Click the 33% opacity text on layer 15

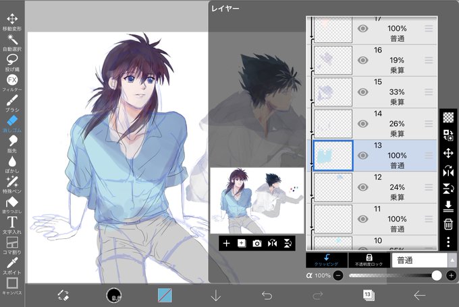coord(397,92)
